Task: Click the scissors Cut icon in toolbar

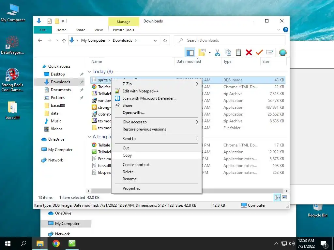Action: point(217,52)
